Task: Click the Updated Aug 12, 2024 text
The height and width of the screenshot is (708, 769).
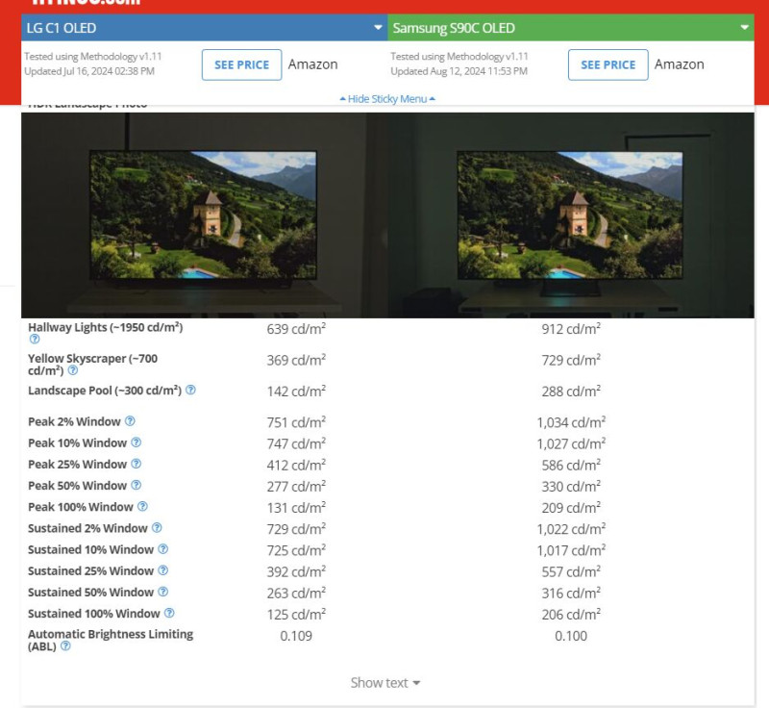Action: [459, 71]
